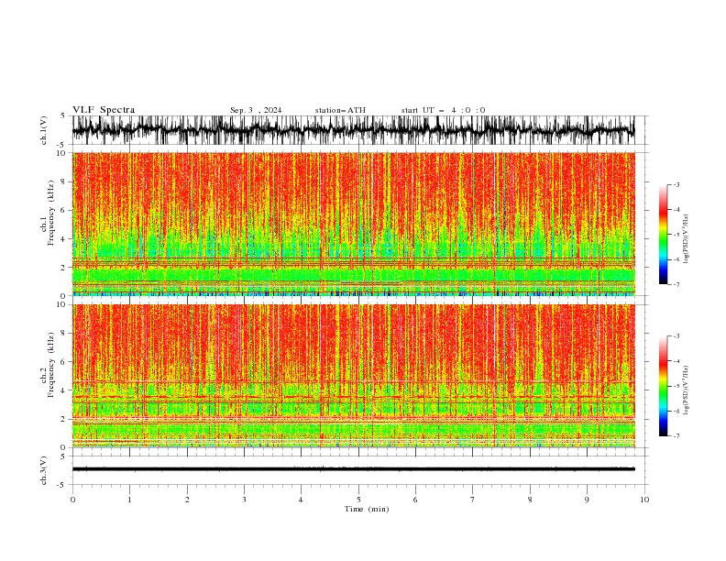
Task: Click the time axis tick label '10'
Action: 644,500
